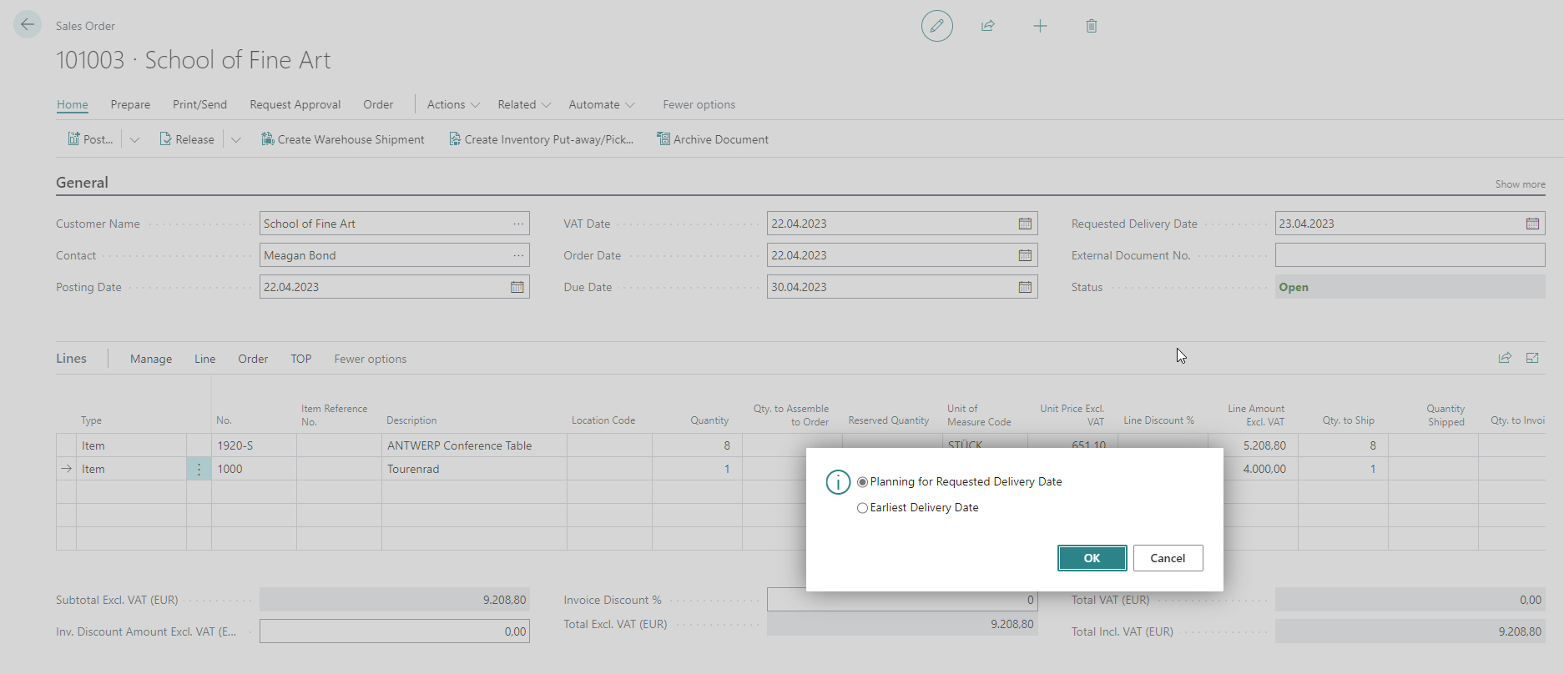Click the External Document No. field
The width and height of the screenshot is (1564, 674).
(x=1409, y=255)
